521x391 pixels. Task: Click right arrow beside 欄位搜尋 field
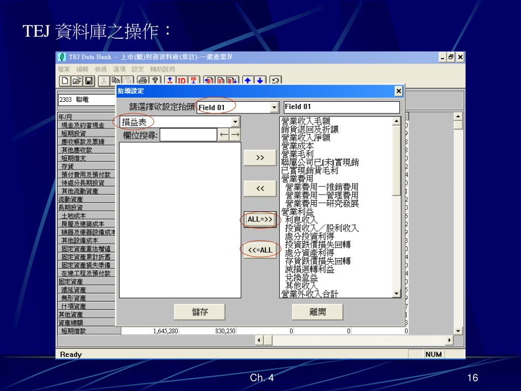coord(235,135)
